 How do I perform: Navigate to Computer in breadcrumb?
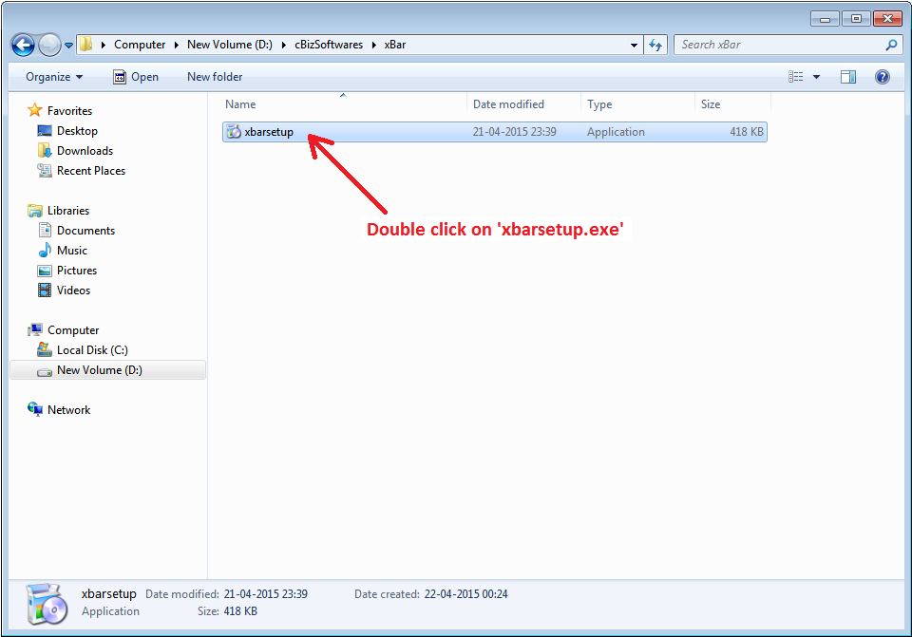click(140, 45)
